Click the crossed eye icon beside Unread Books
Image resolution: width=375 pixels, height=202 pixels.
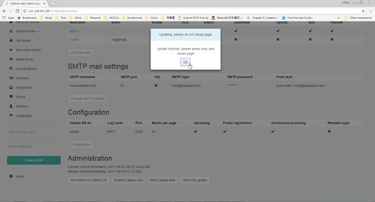(x=11, y=68)
